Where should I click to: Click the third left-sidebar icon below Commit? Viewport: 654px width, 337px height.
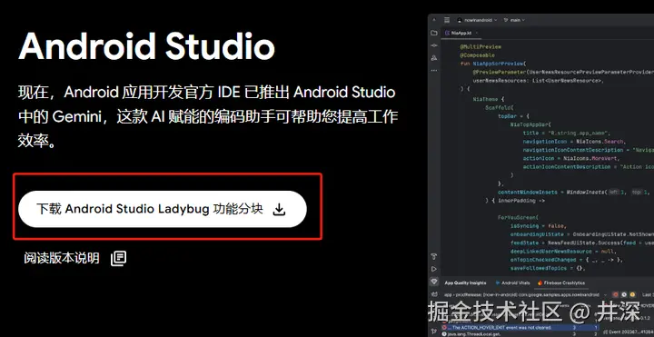coord(434,58)
